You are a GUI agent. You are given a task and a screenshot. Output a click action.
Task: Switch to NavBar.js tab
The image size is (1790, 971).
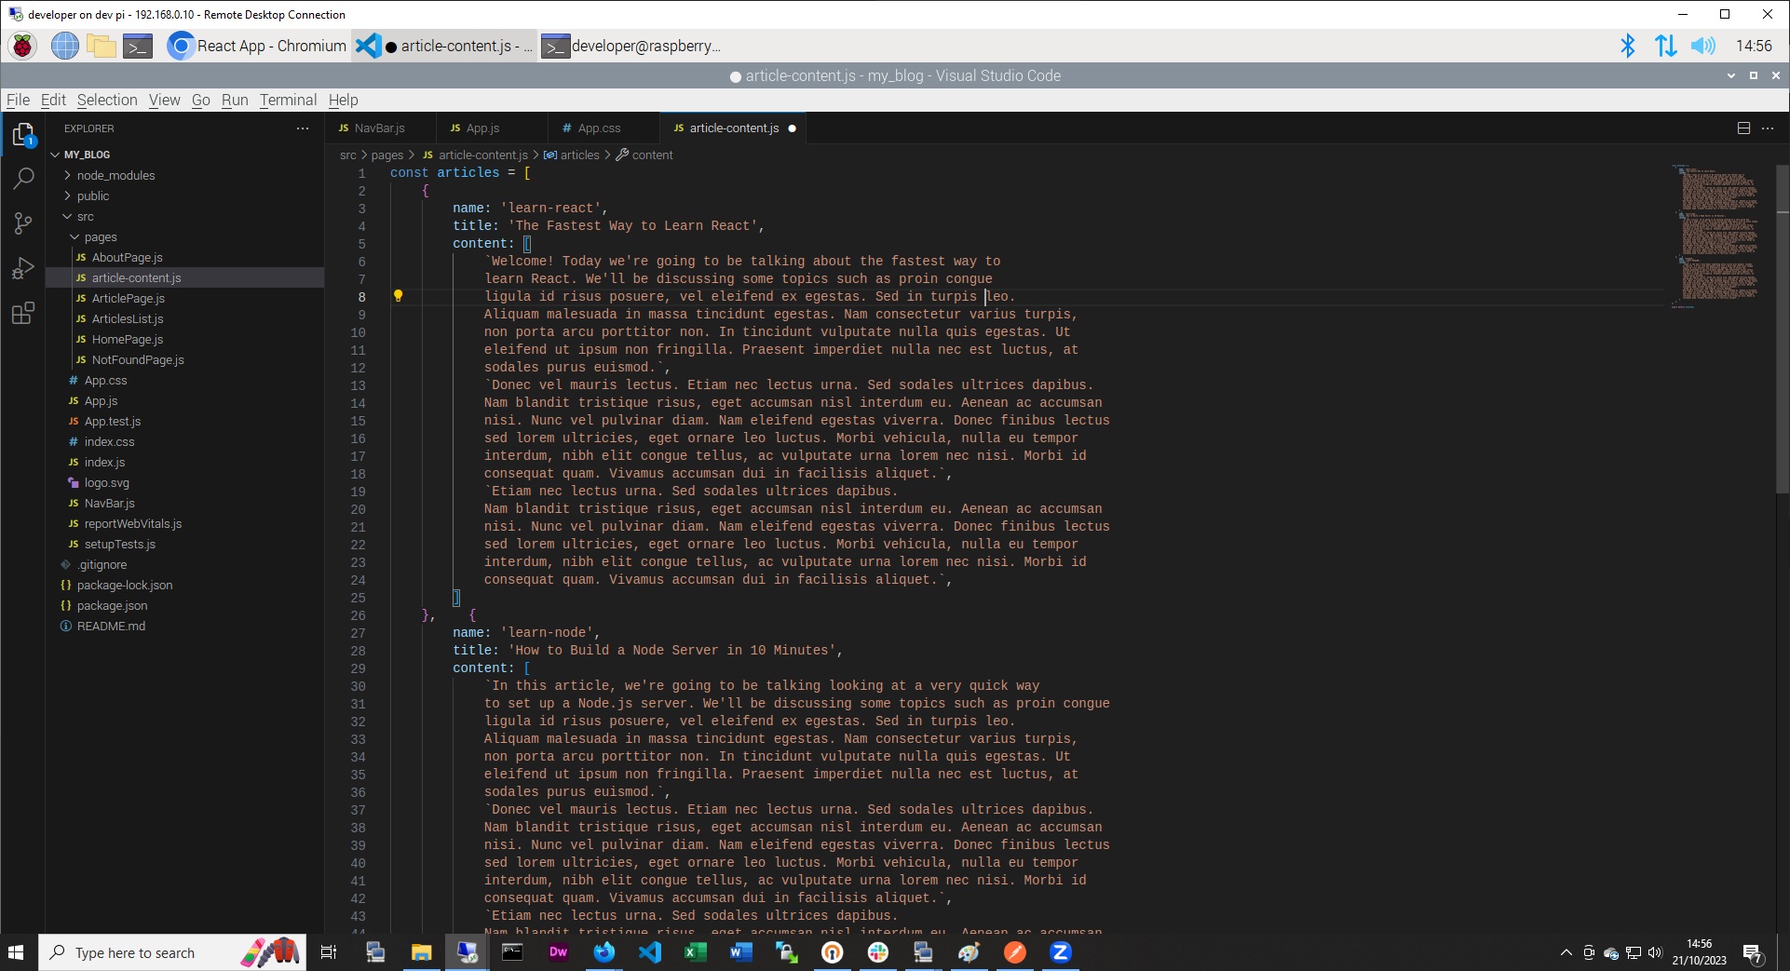[379, 128]
